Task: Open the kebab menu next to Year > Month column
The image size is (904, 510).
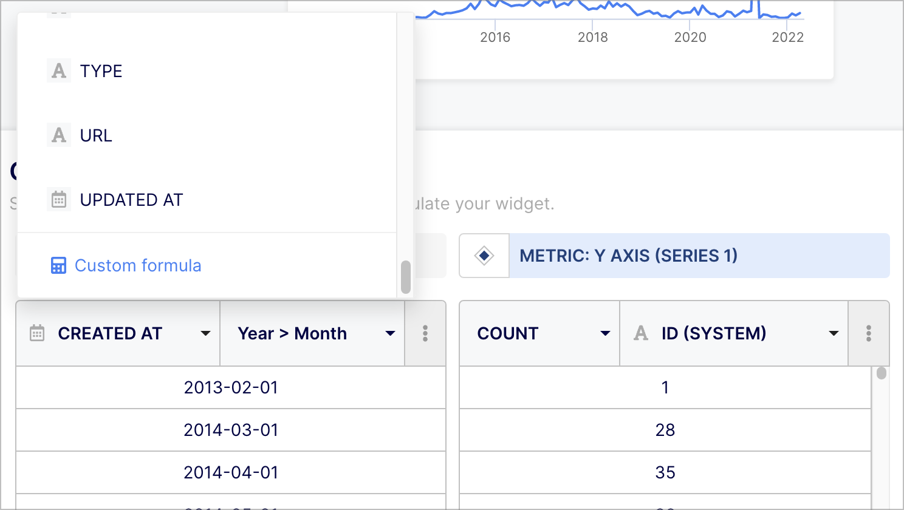Action: pyautogui.click(x=425, y=333)
